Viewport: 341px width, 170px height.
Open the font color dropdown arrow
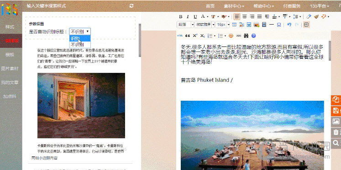(x=208, y=17)
